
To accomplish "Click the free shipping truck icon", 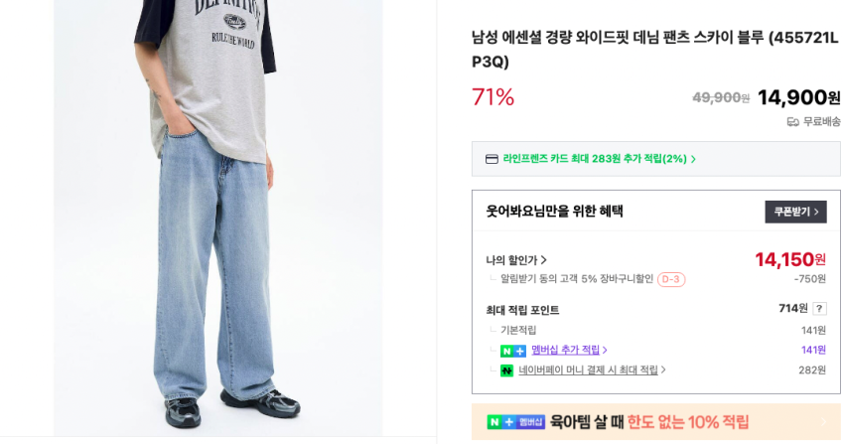I will [793, 122].
